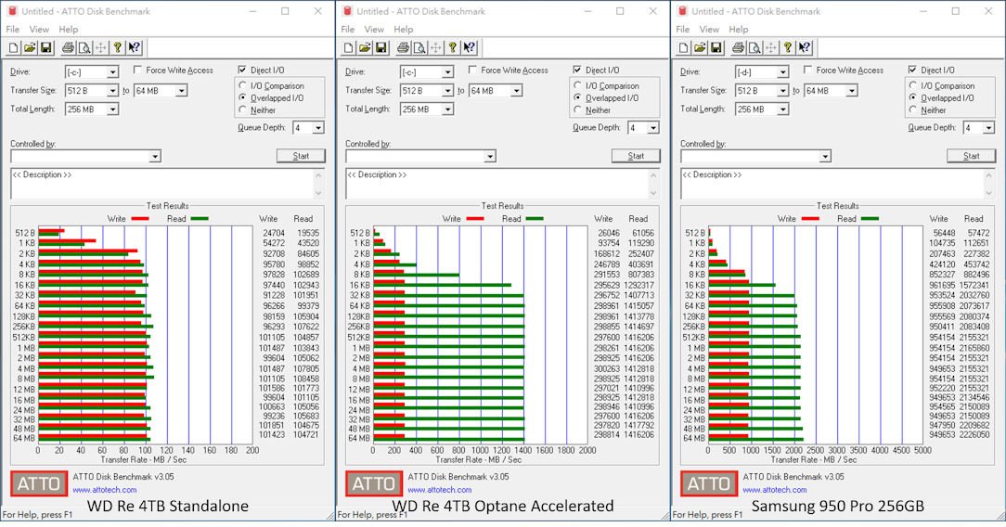Screen dimensions: 1006x527
Task: Open the View menu in the left window
Action: (x=39, y=30)
